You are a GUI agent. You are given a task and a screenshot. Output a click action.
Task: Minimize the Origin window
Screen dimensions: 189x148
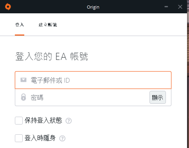click(166, 7)
